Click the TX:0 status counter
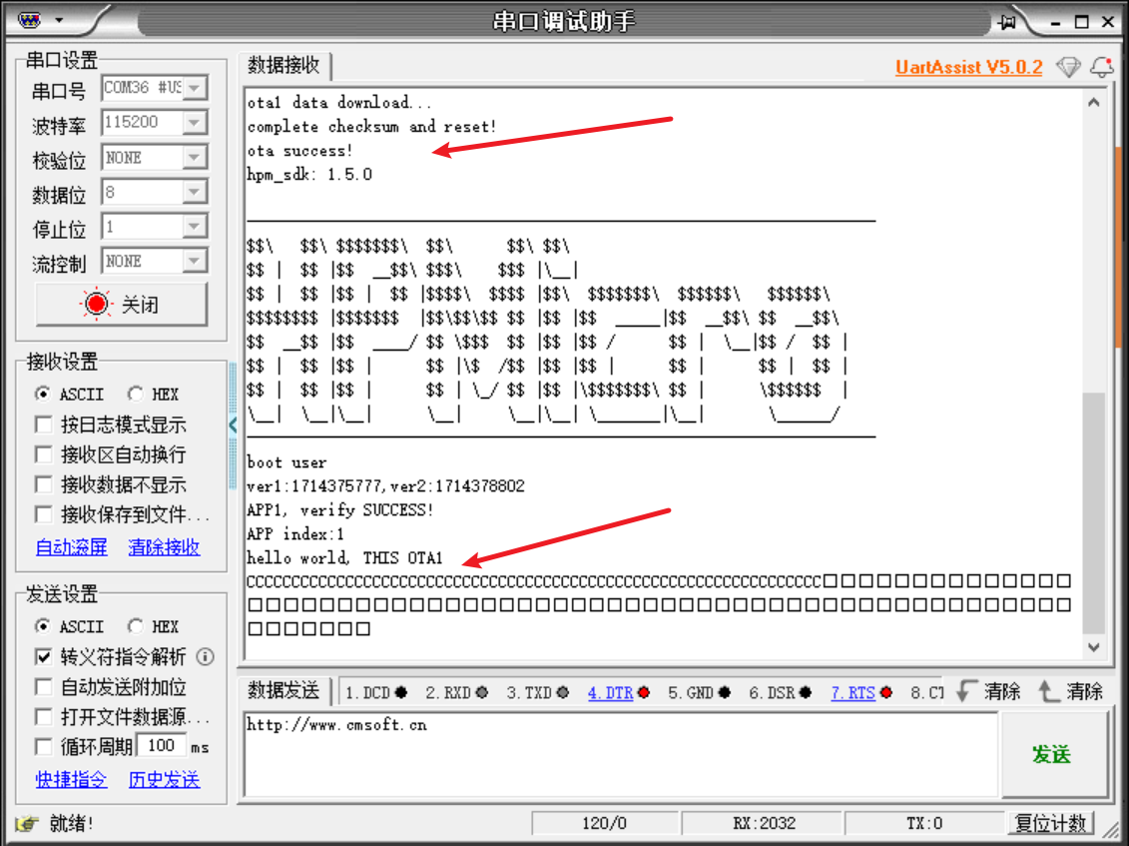 pyautogui.click(x=924, y=823)
